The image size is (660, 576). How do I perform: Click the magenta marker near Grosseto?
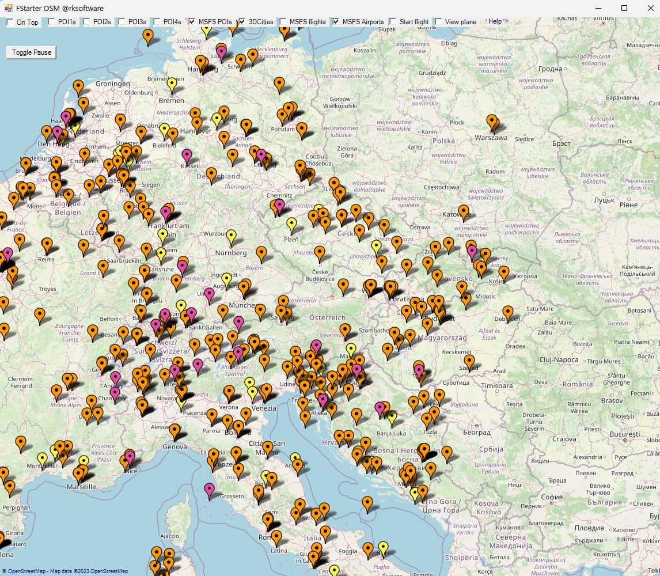point(209,490)
